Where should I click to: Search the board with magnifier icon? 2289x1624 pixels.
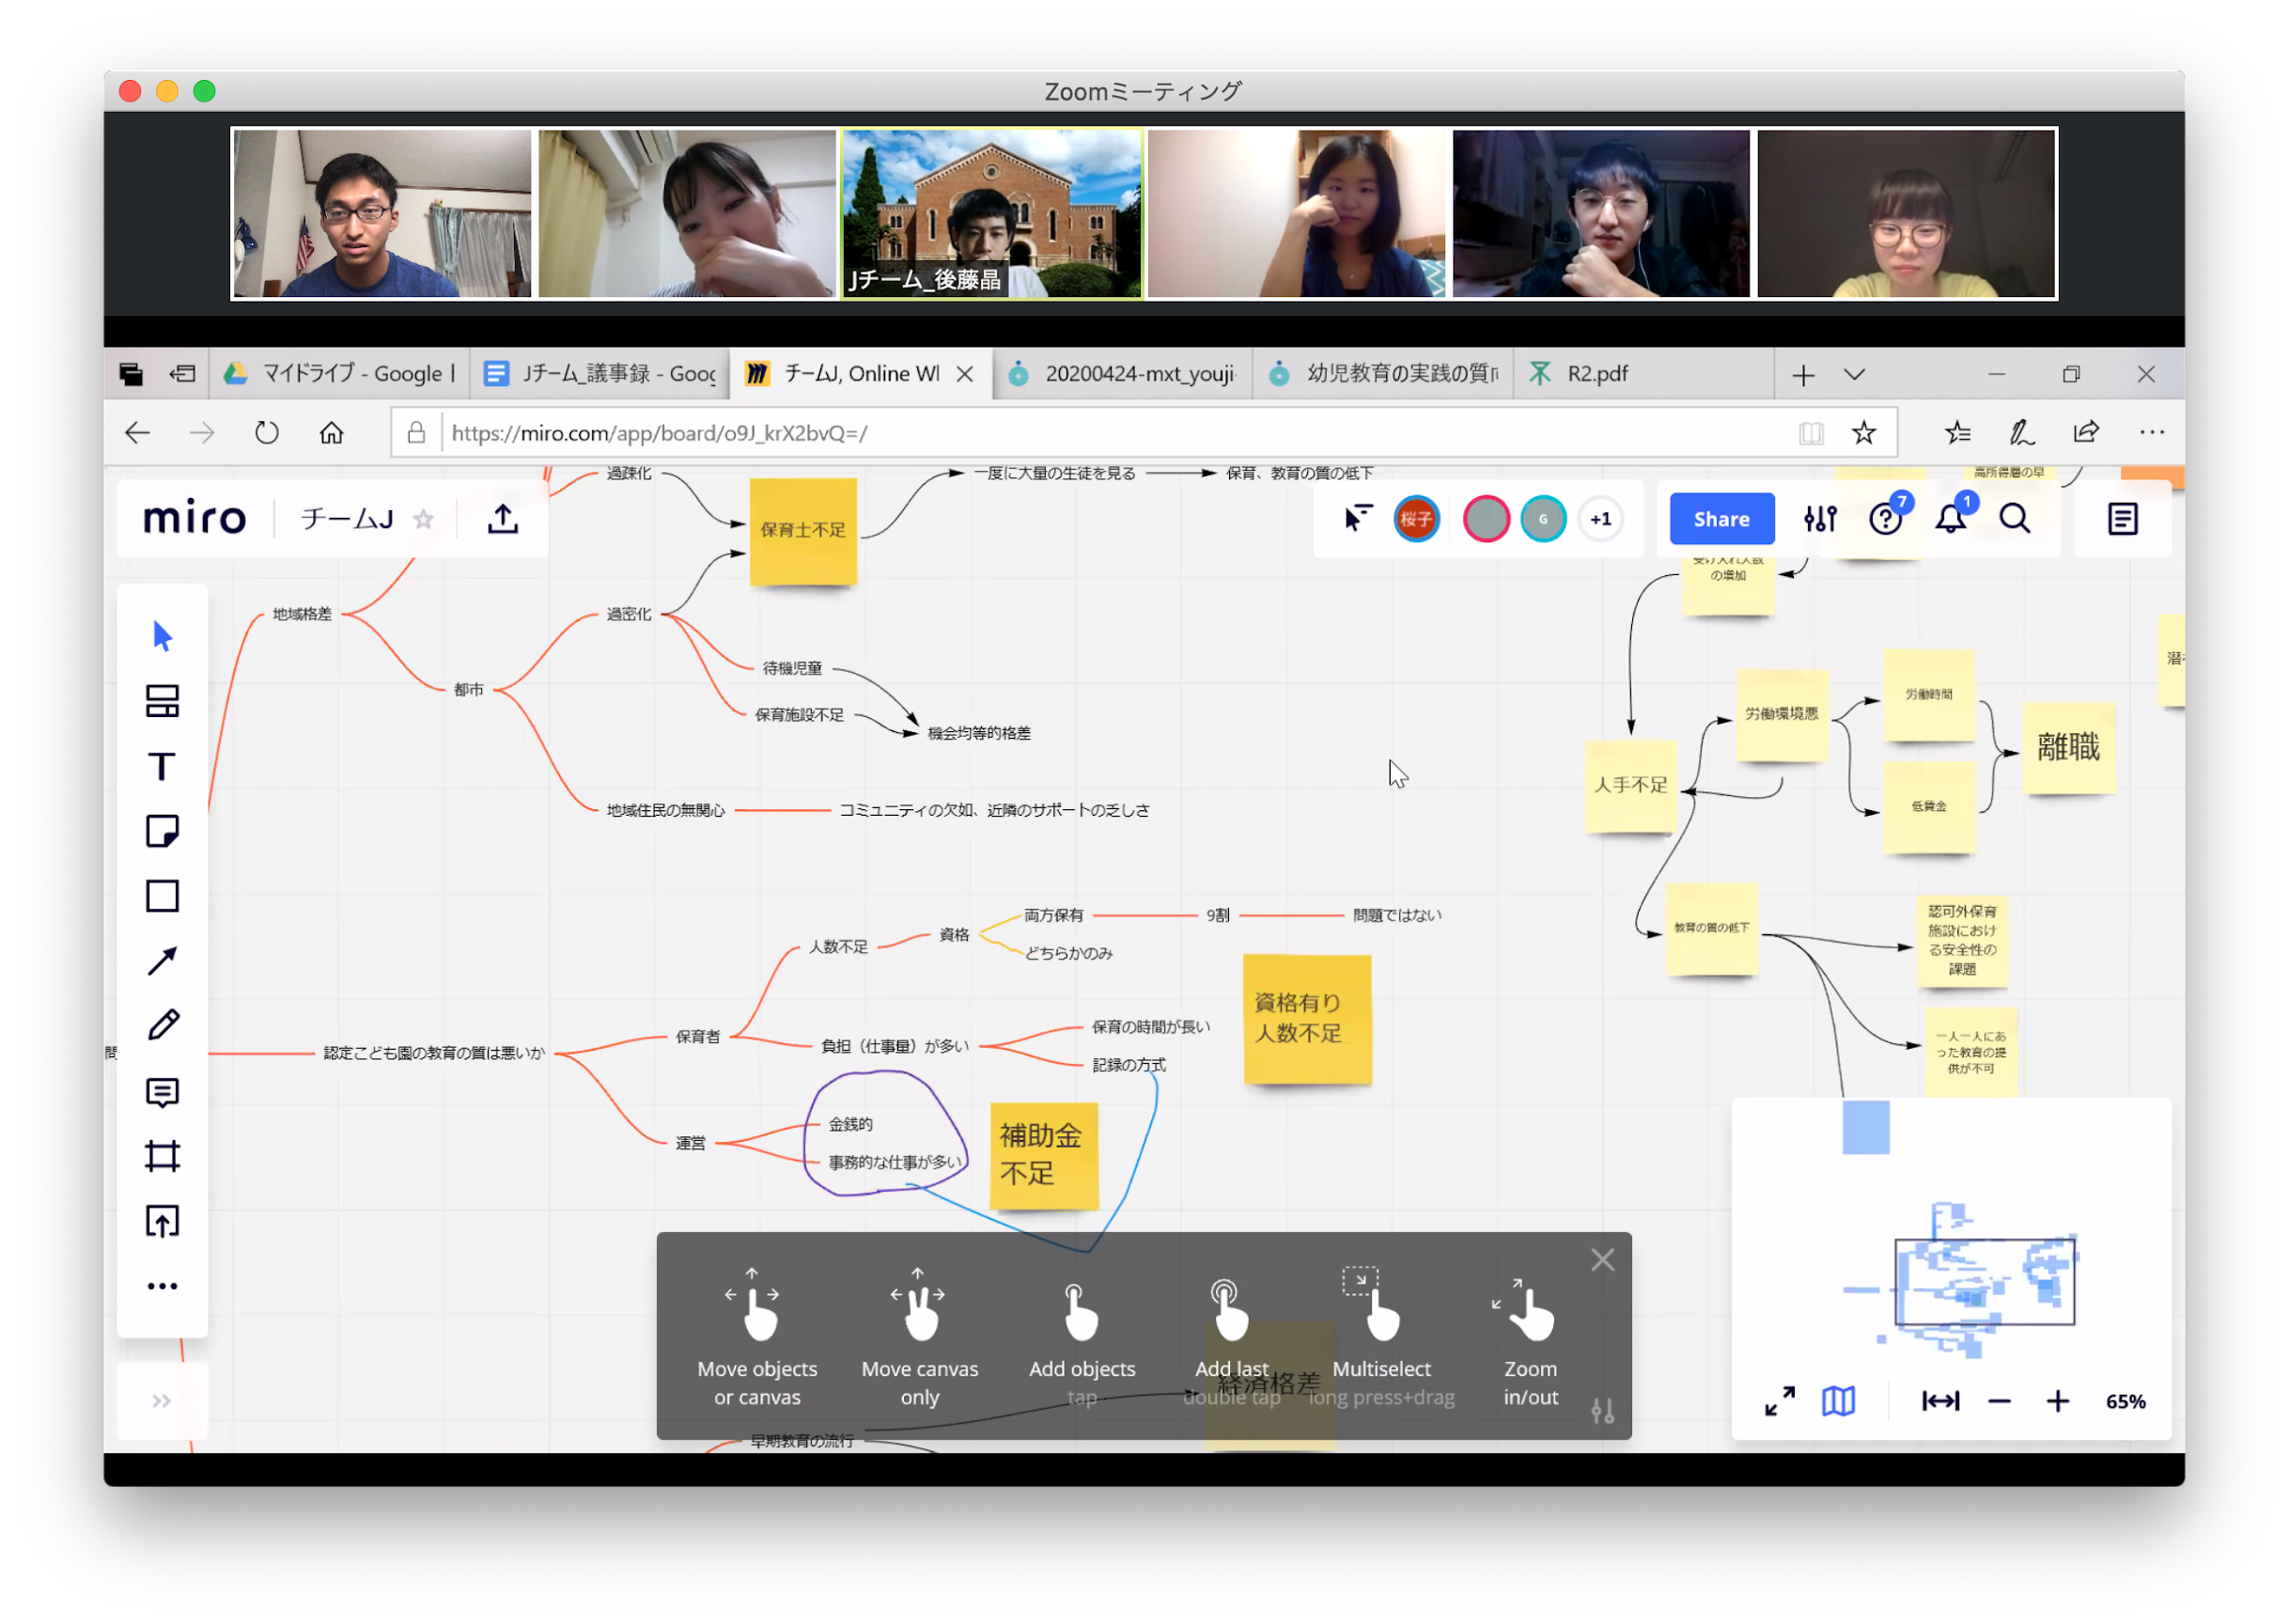(x=2016, y=519)
